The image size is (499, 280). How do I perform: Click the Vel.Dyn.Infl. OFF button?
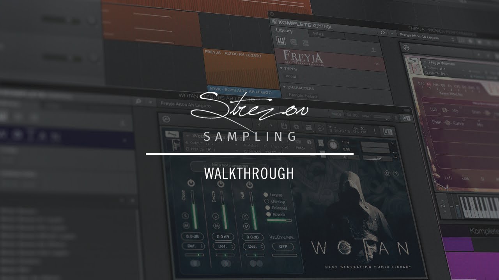click(x=283, y=247)
